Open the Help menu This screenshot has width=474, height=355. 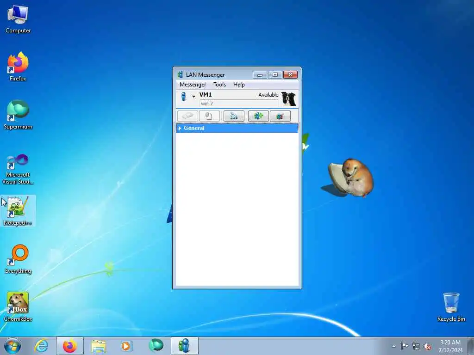pyautogui.click(x=239, y=85)
